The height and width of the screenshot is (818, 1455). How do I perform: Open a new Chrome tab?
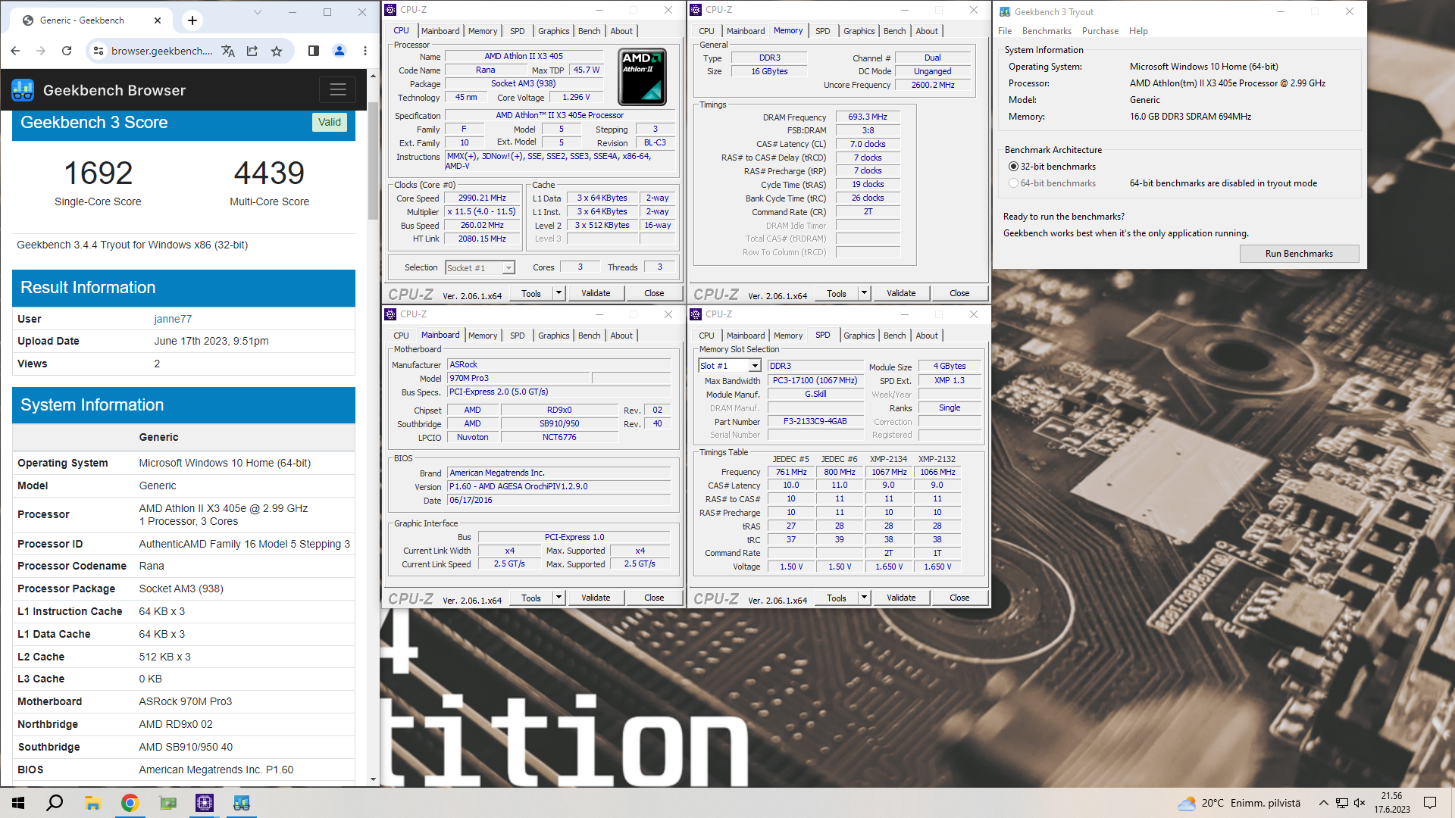tap(192, 20)
